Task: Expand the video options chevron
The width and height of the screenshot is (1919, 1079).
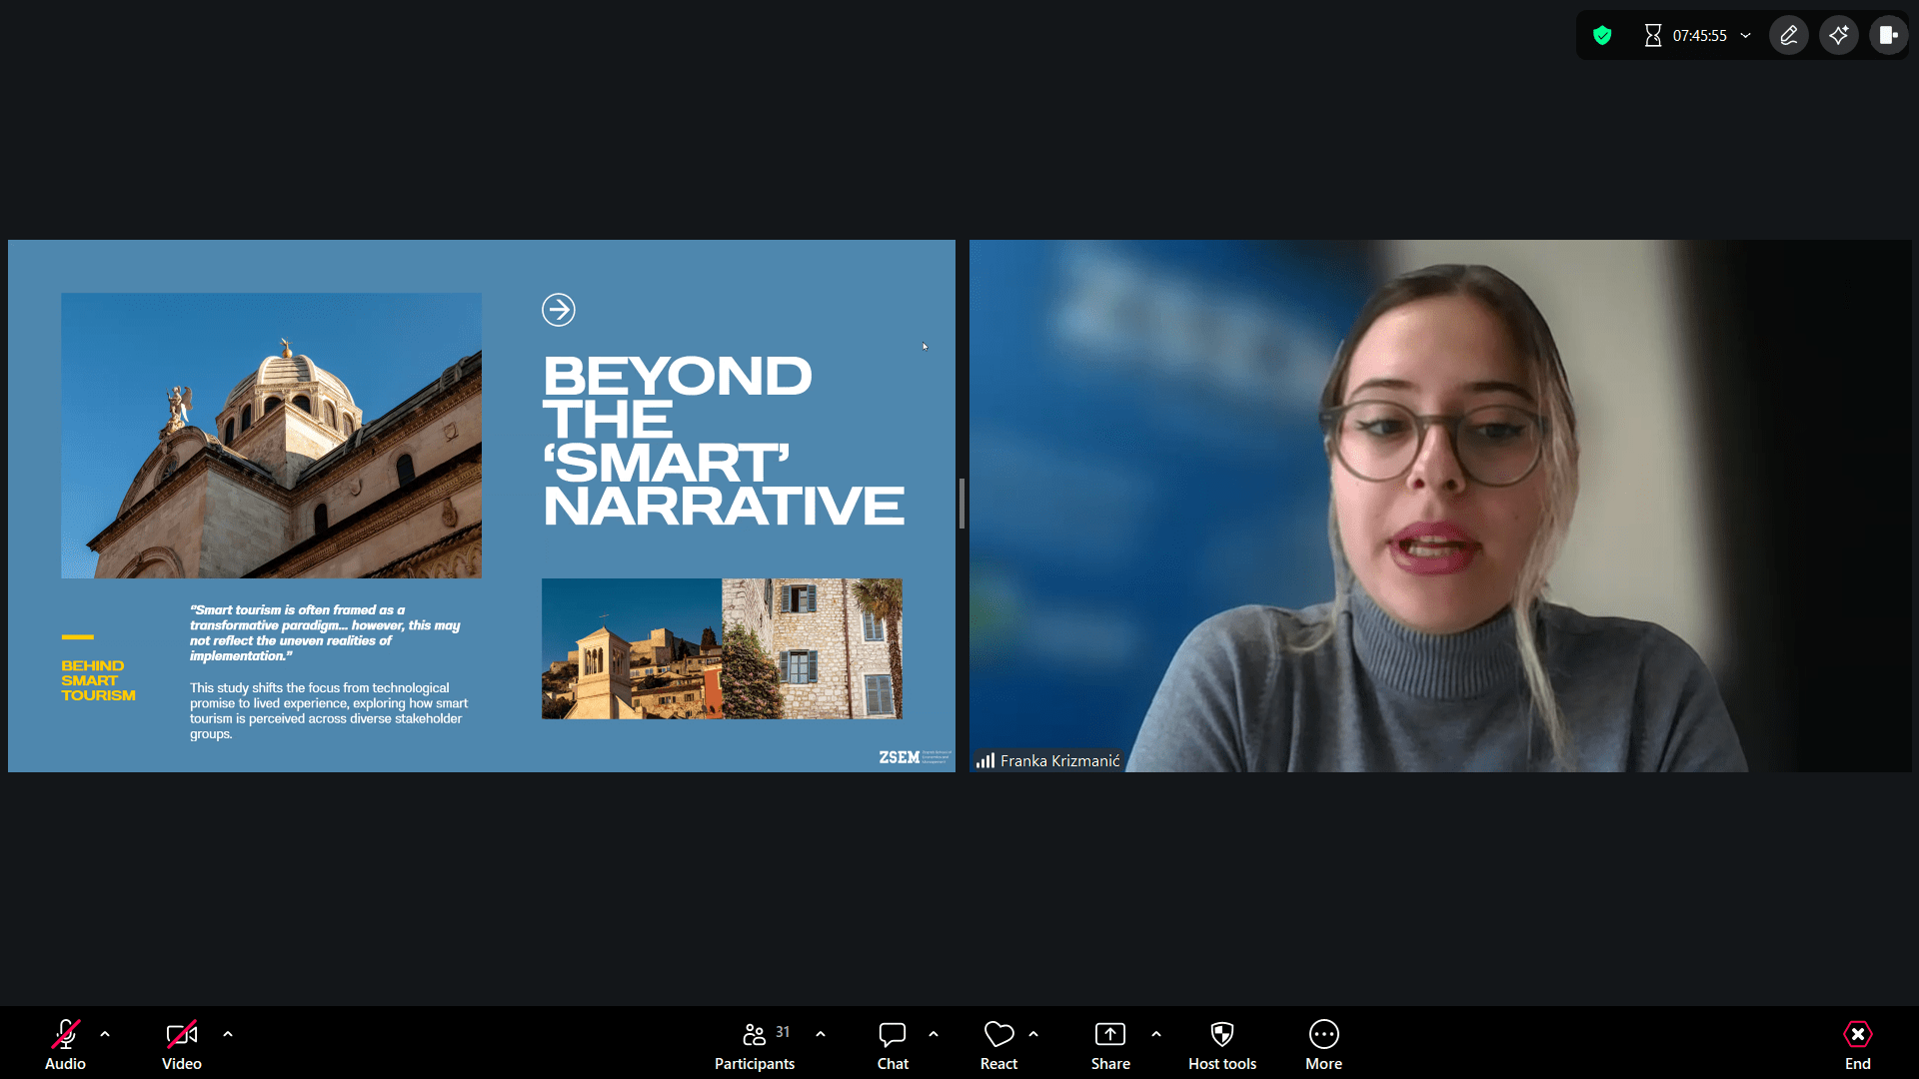Action: click(x=228, y=1034)
